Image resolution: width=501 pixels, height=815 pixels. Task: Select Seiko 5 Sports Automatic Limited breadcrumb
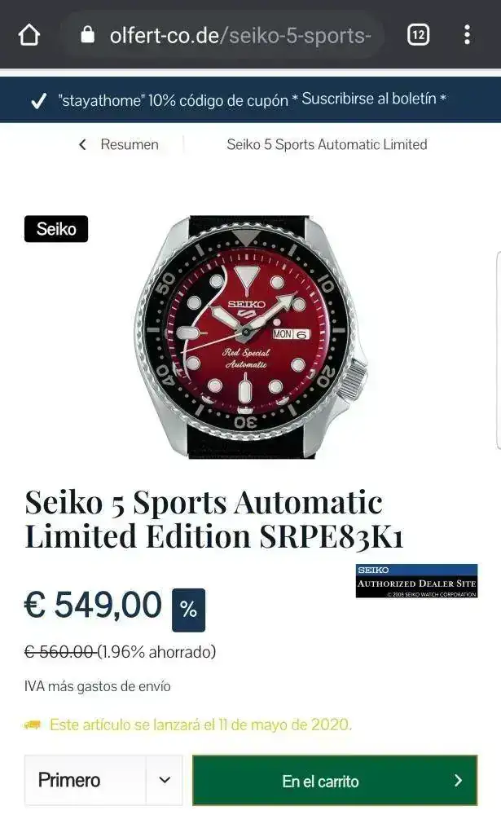click(x=327, y=144)
